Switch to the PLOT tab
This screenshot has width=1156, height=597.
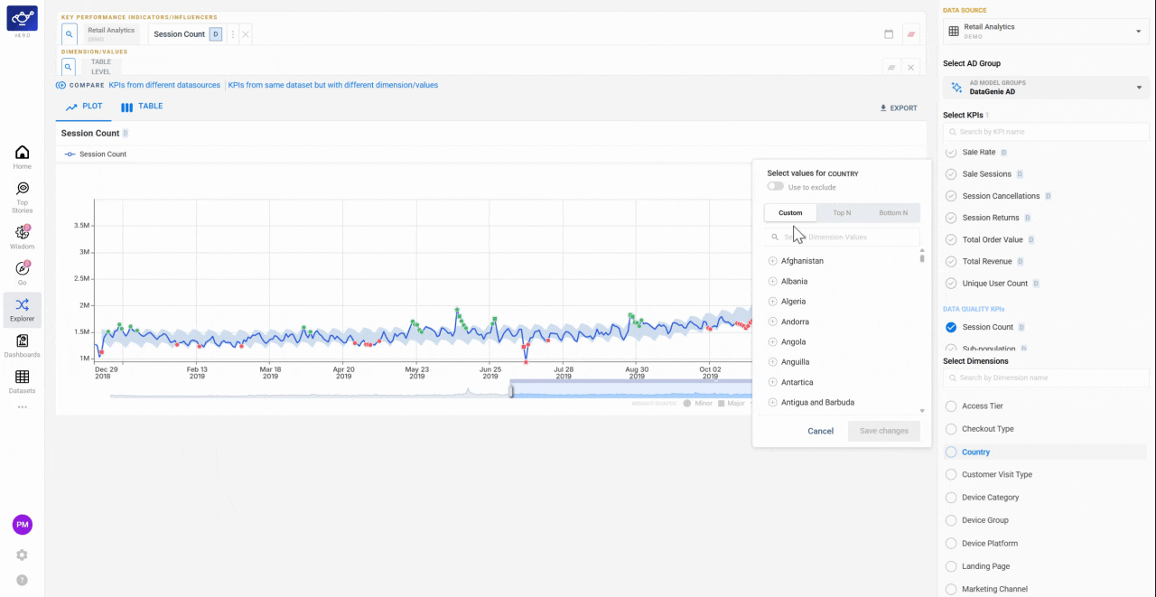click(x=83, y=107)
